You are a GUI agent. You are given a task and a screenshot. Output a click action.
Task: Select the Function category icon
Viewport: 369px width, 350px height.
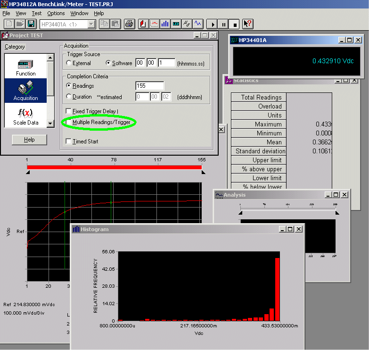coord(25,67)
